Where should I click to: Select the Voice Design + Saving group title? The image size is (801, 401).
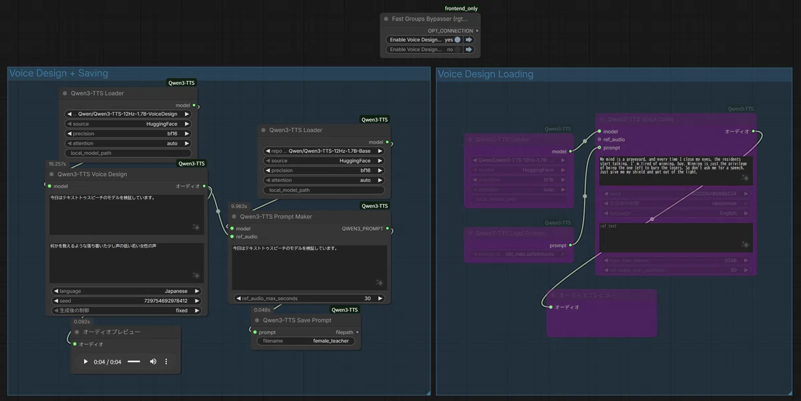[59, 73]
